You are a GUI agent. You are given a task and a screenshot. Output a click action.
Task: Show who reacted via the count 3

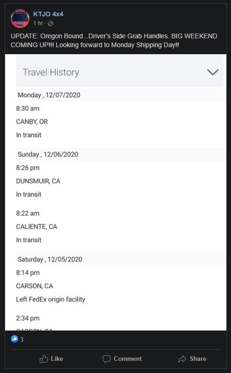click(x=21, y=339)
